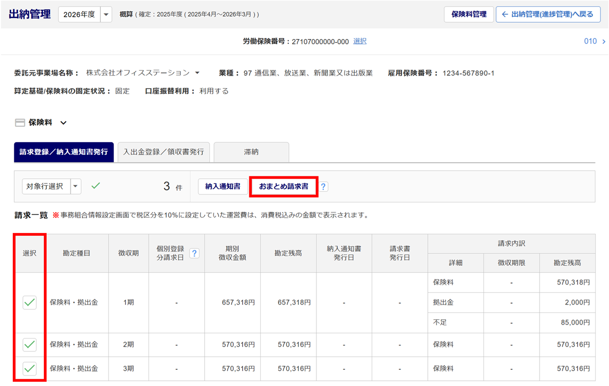The width and height of the screenshot is (609, 386).
Task: Collapse the 保険料 section chevron
Action: [x=63, y=123]
